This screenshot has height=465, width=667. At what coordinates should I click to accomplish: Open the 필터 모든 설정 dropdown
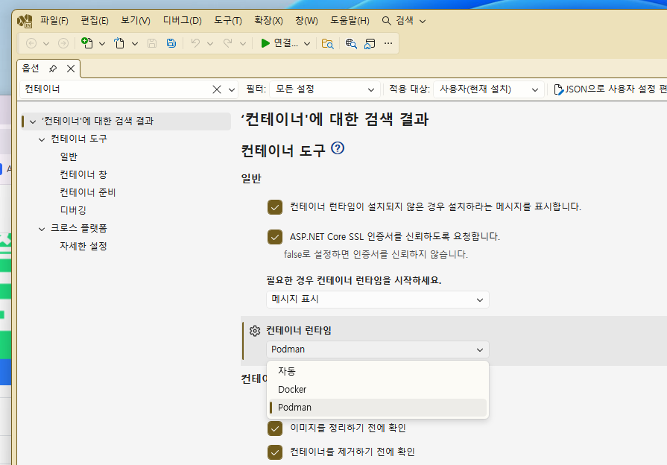pos(325,89)
